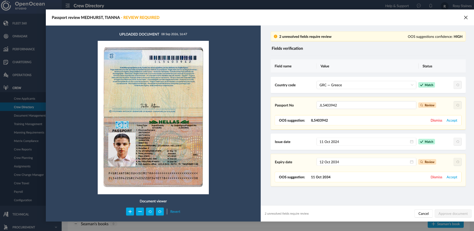Zoom out with the minus viewer button
This screenshot has width=474, height=231.
140,212
